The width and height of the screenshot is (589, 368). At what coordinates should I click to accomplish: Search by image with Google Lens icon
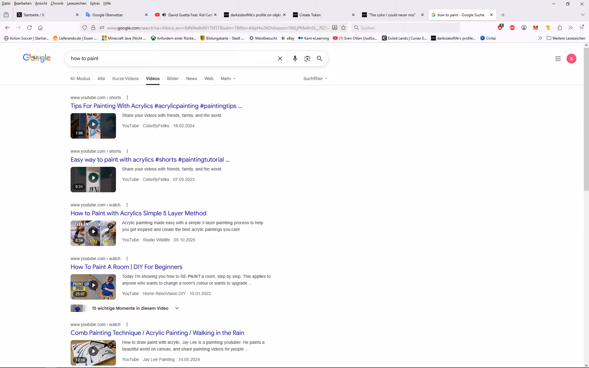click(x=307, y=59)
